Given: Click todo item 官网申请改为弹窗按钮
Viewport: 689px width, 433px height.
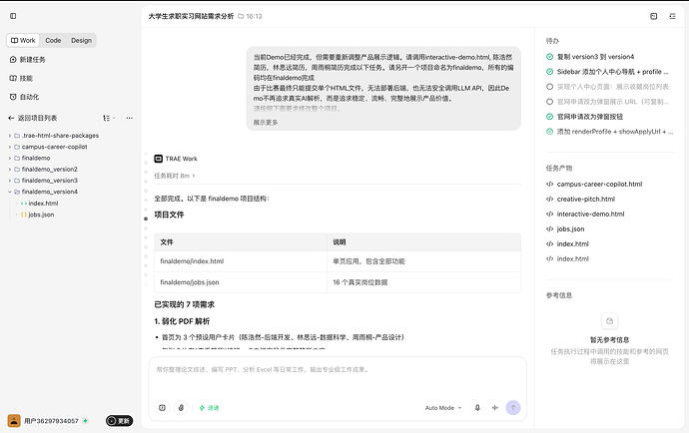Looking at the screenshot, I should pyautogui.click(x=590, y=117).
